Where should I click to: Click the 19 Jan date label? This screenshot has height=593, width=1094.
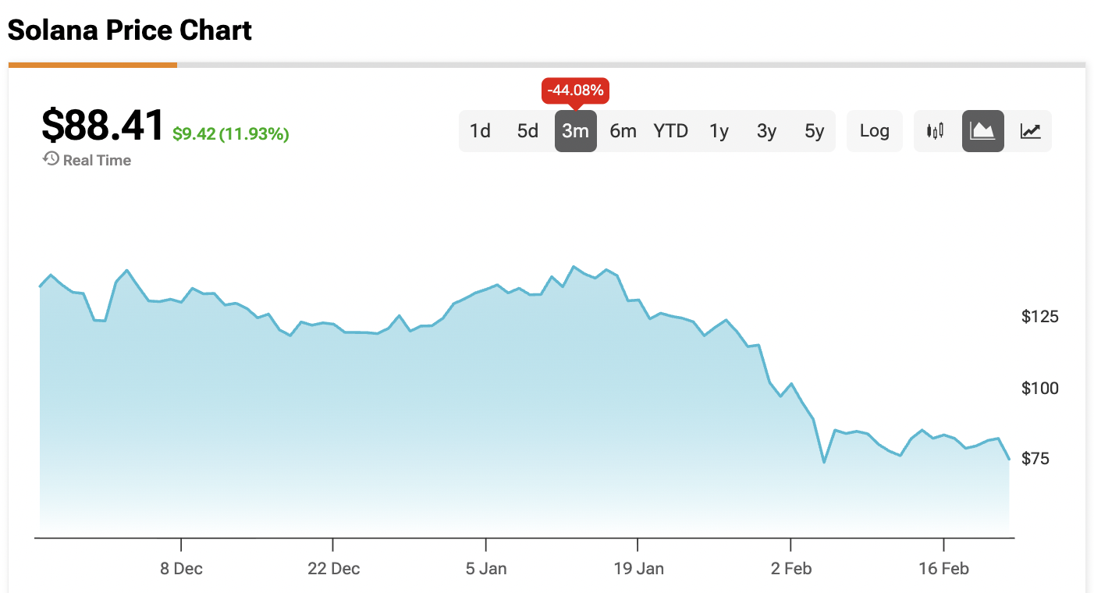tap(640, 569)
